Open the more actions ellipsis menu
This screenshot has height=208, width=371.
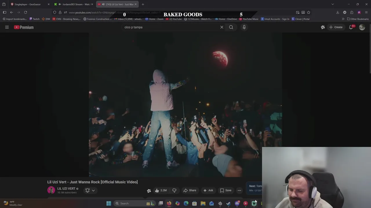click(x=239, y=190)
